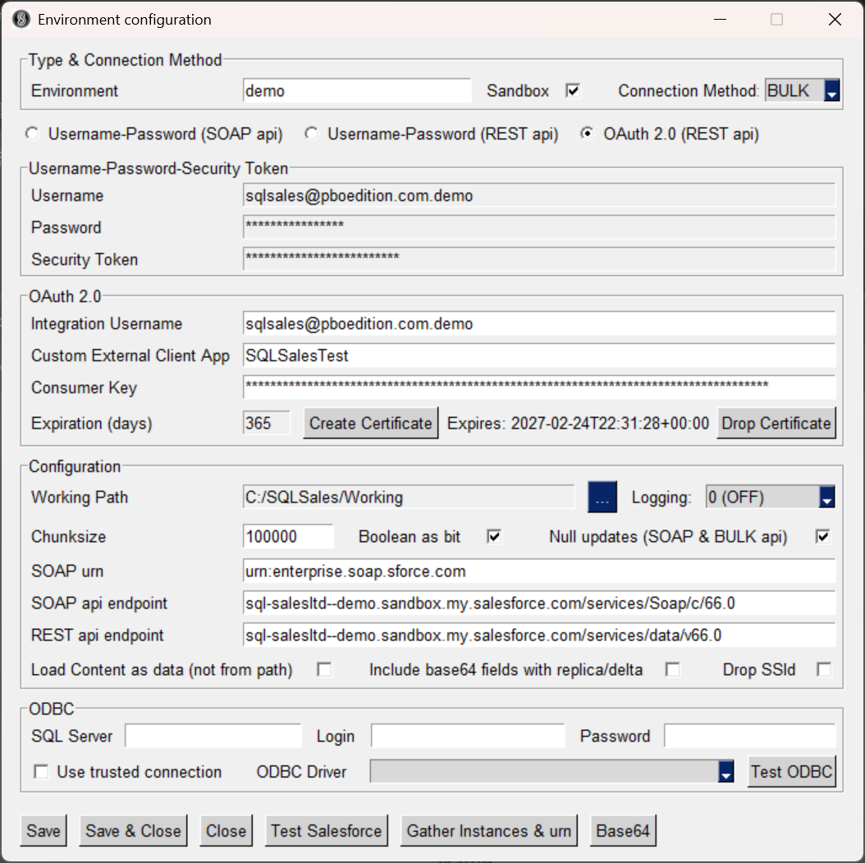Enable Load Content as data checkbox

(324, 670)
